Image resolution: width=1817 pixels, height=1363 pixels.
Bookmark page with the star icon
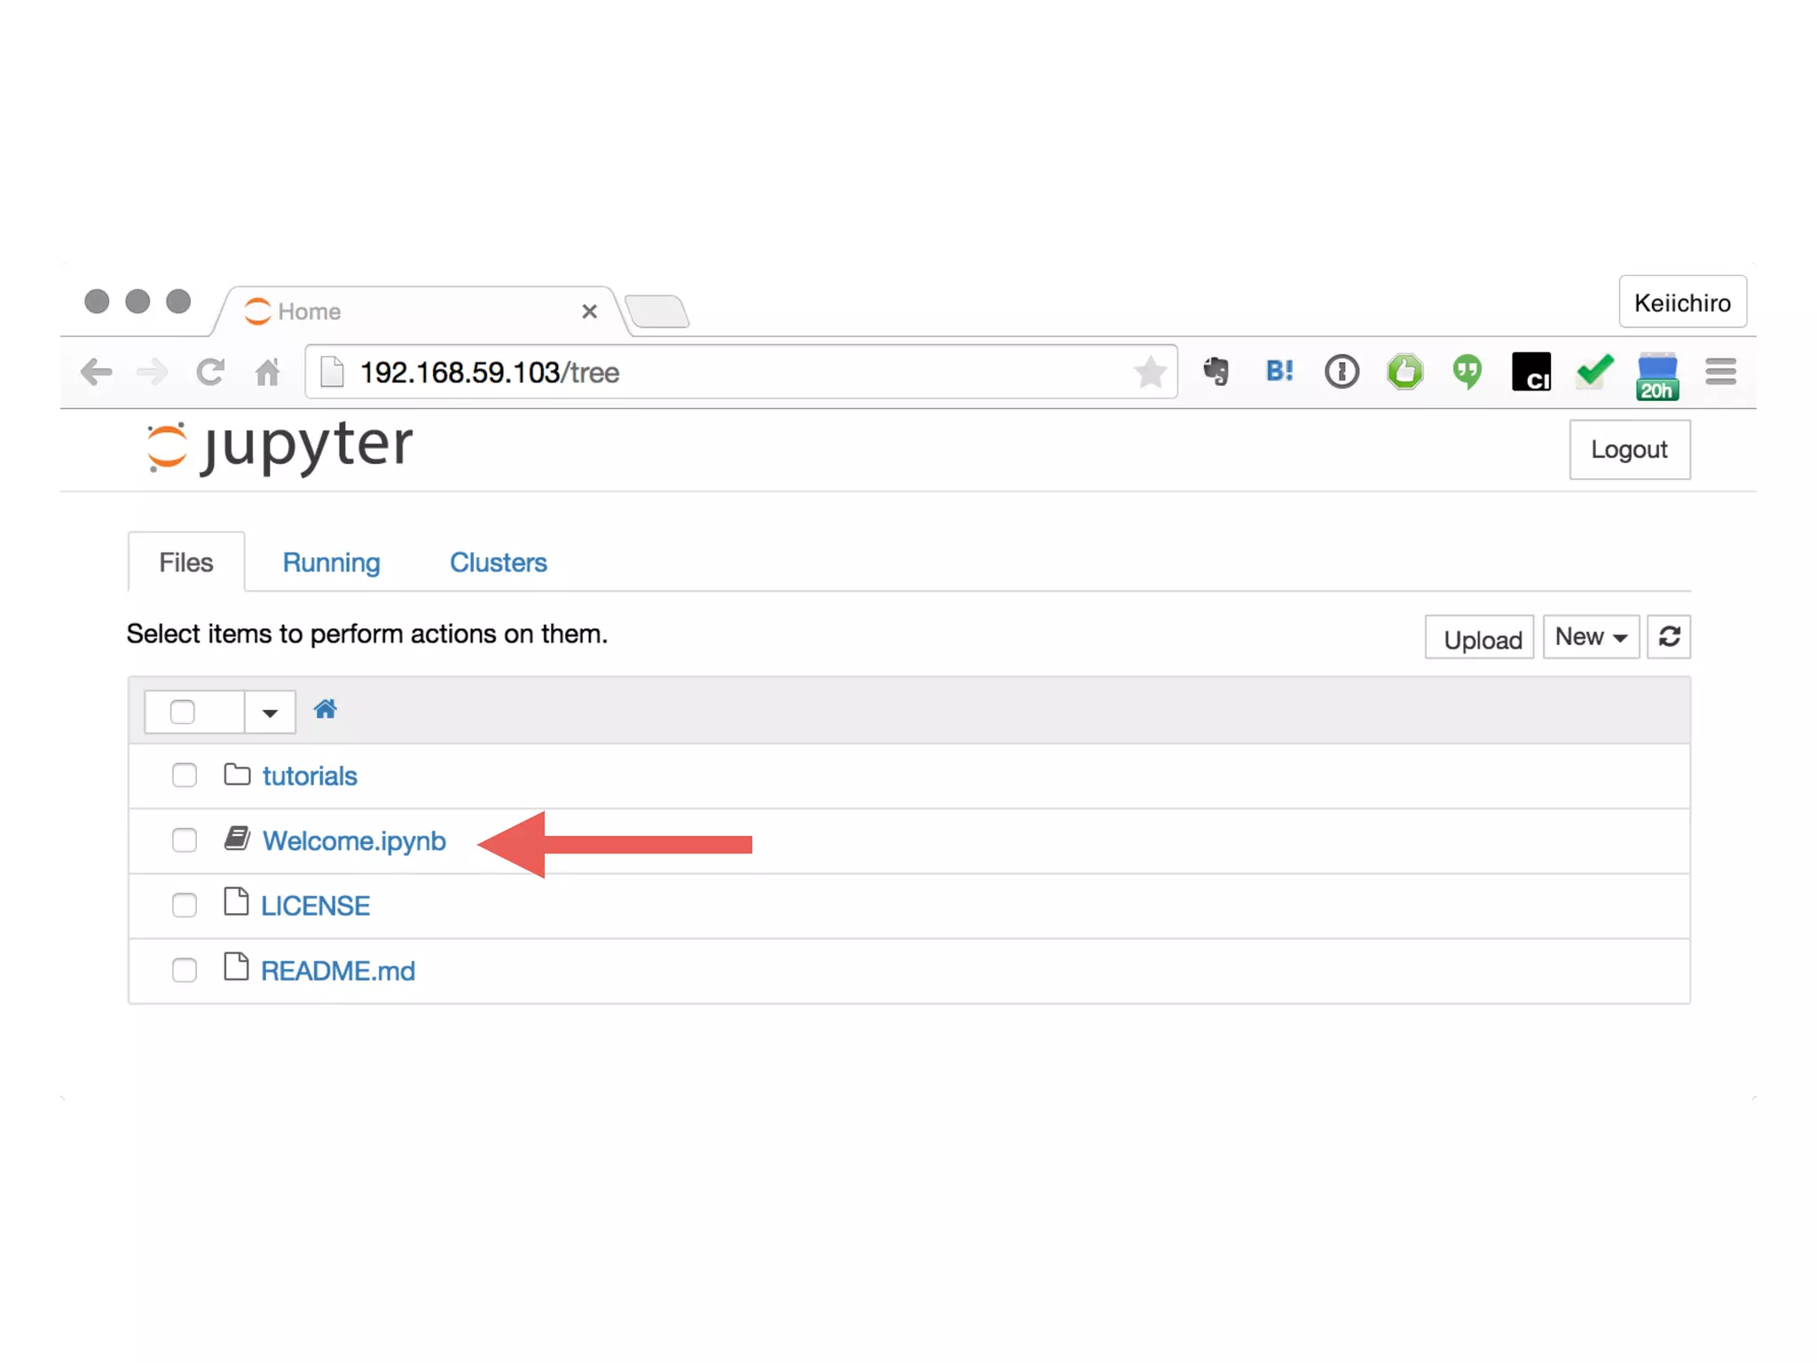tap(1150, 372)
